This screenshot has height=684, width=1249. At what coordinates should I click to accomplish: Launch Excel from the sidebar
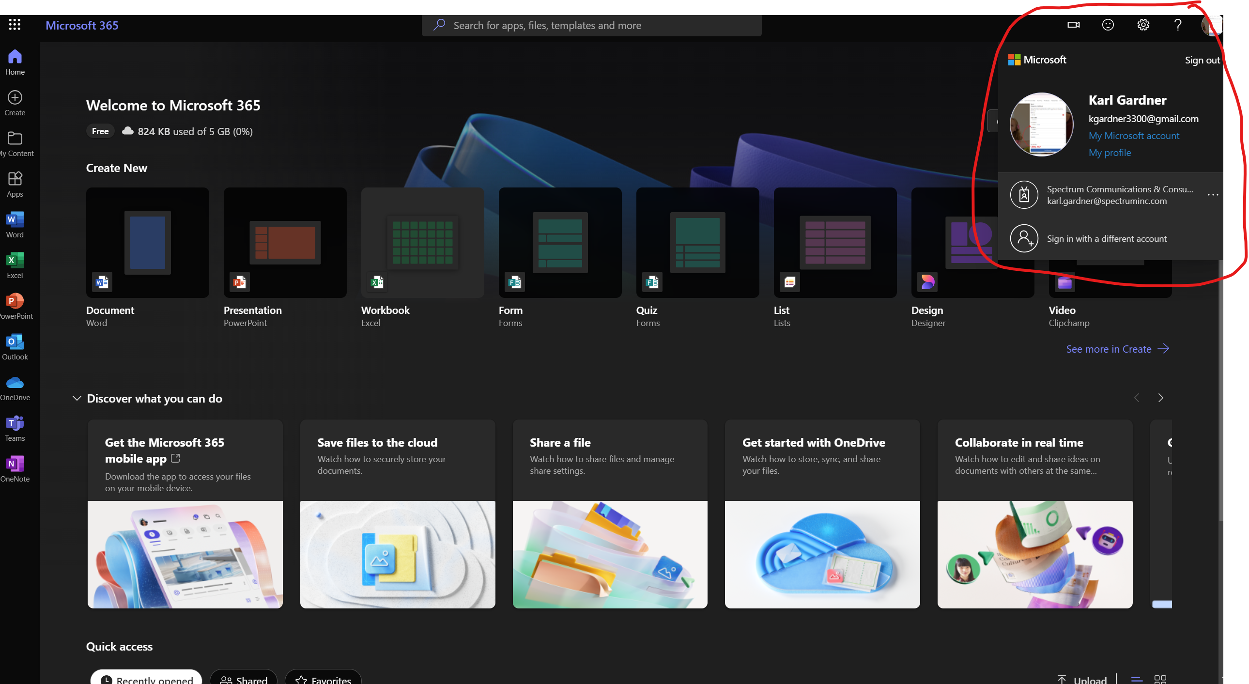(15, 266)
